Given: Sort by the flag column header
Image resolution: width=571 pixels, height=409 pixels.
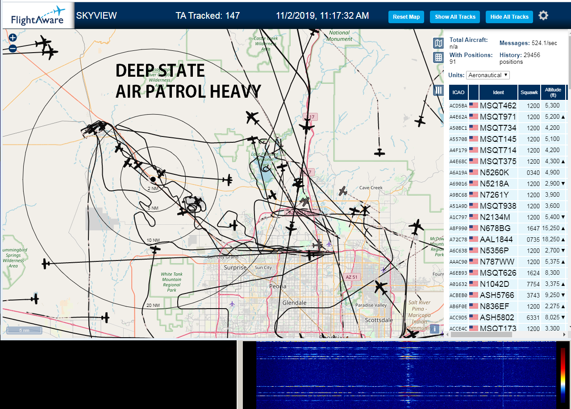Looking at the screenshot, I should pos(474,92).
